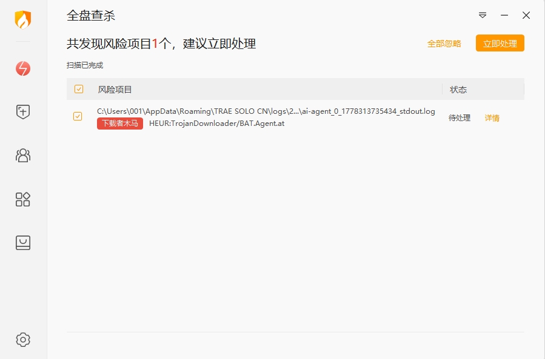
Task: Click the 立即处理 button
Action: [x=500, y=44]
